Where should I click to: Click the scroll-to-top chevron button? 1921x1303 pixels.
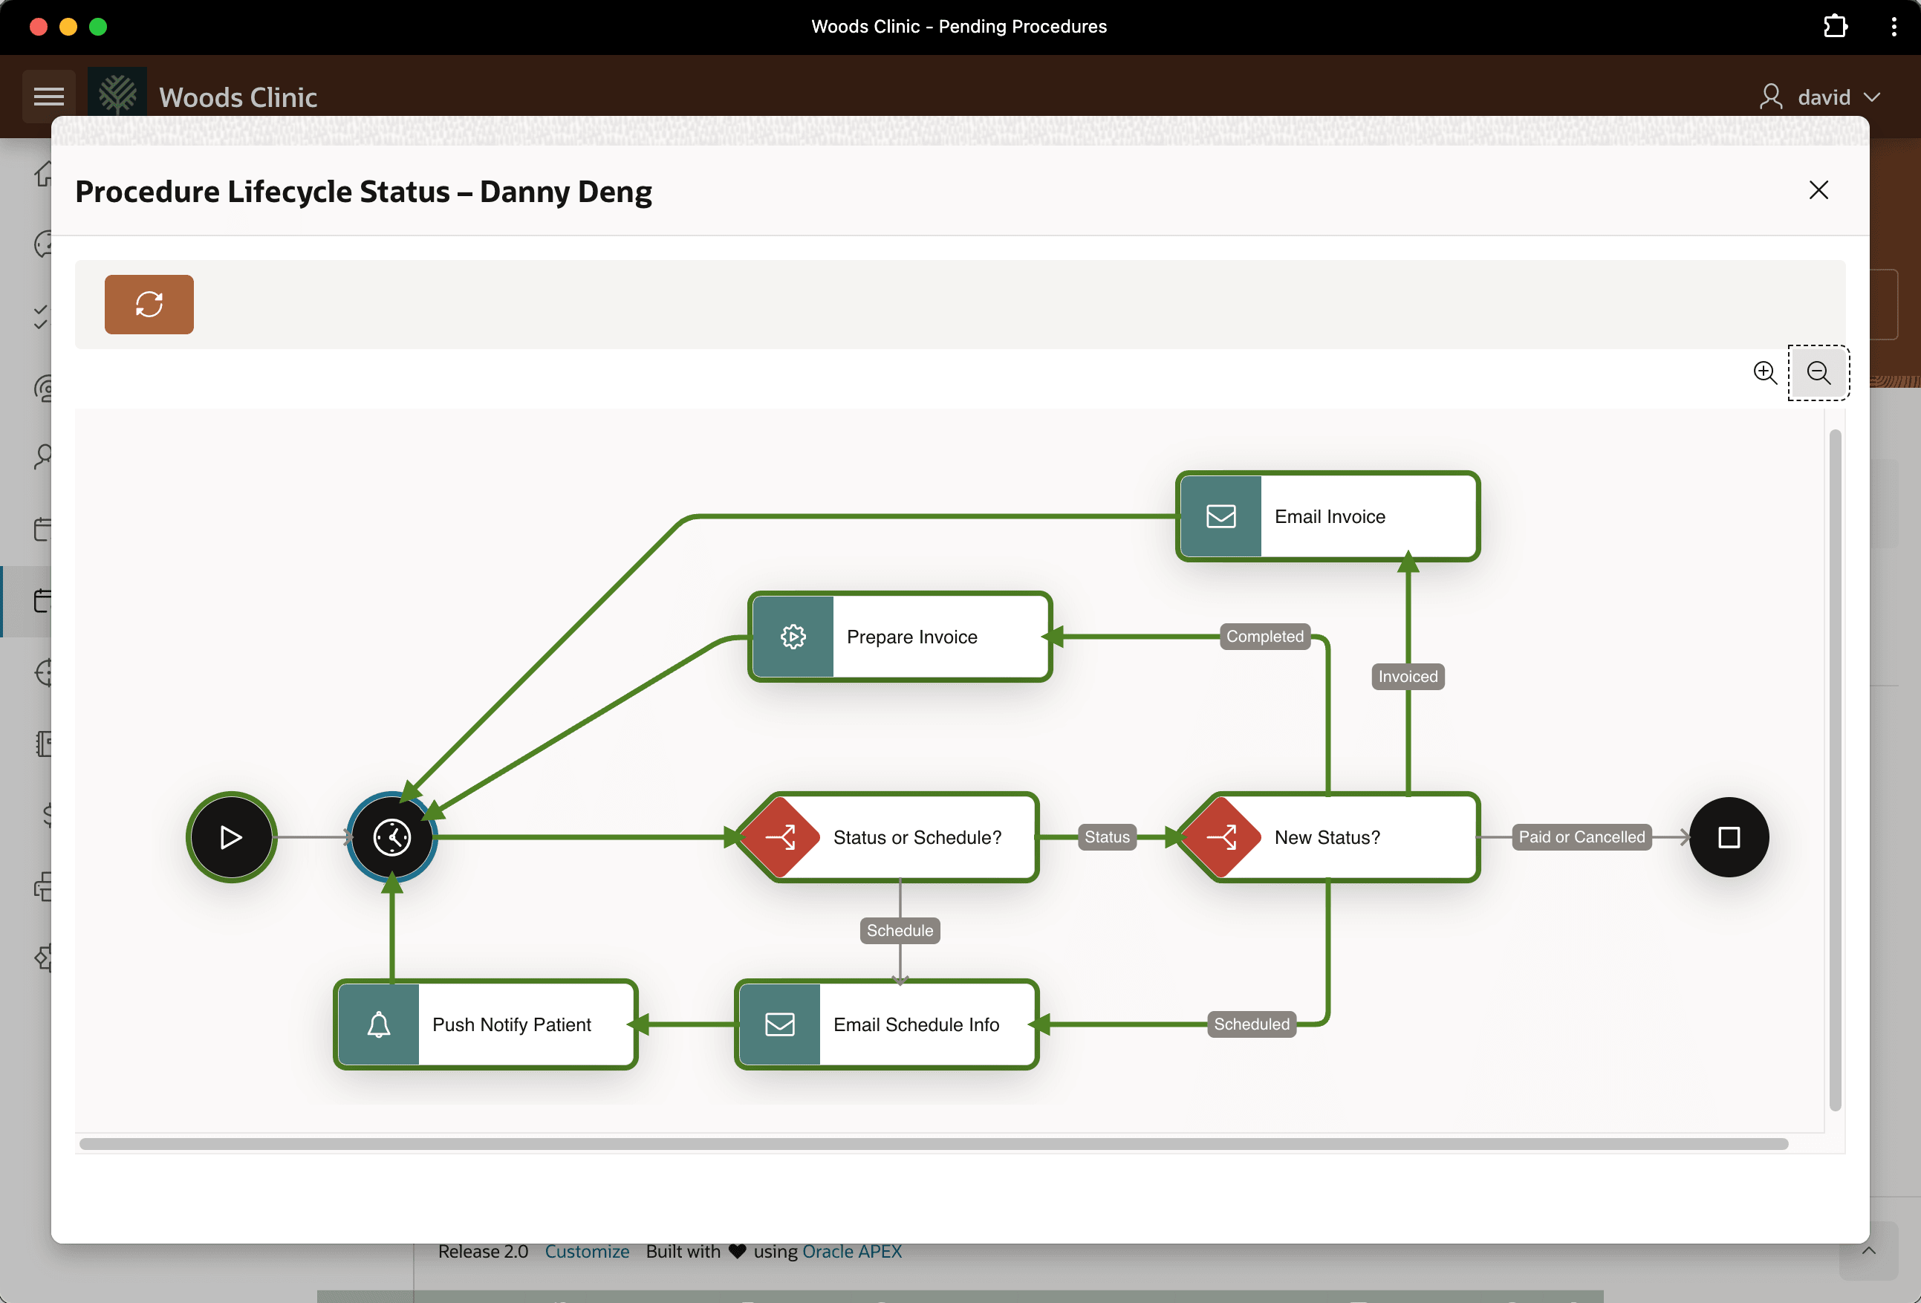point(1869,1252)
